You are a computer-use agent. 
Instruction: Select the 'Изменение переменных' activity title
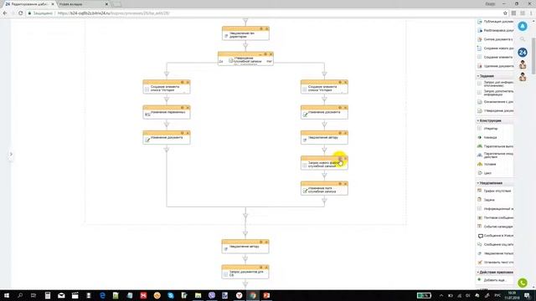pos(167,112)
